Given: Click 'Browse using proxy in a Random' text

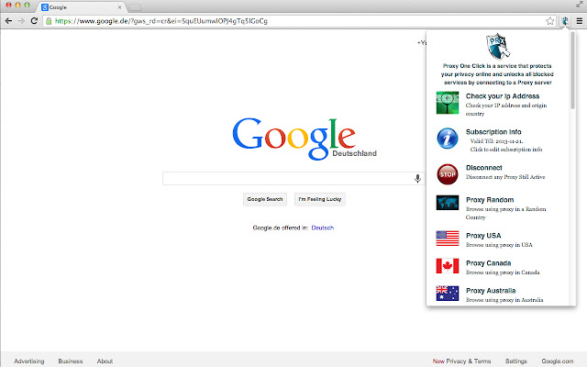Looking at the screenshot, I should pyautogui.click(x=505, y=209).
